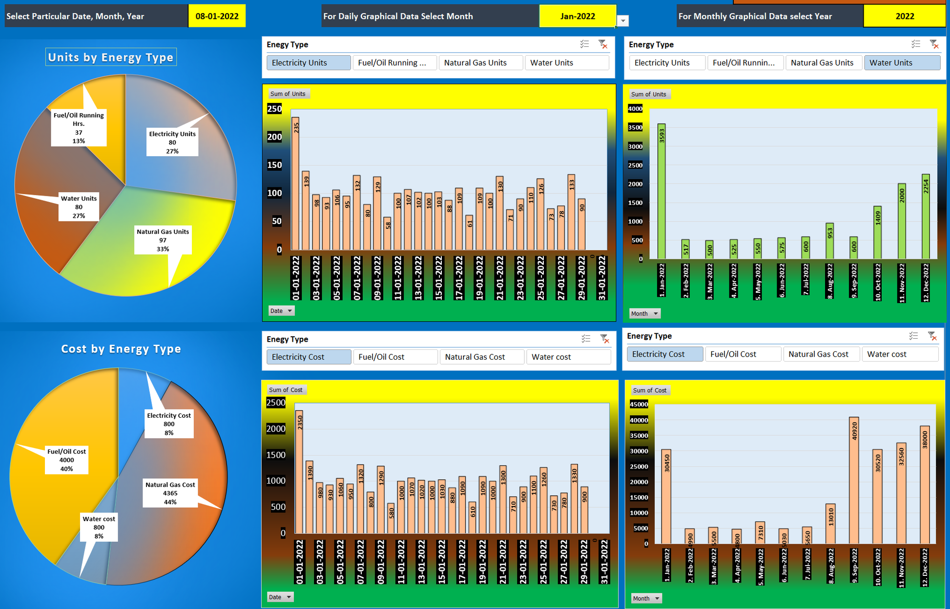Select the yellow 2022 year cell
Image resolution: width=950 pixels, height=609 pixels.
(x=905, y=16)
